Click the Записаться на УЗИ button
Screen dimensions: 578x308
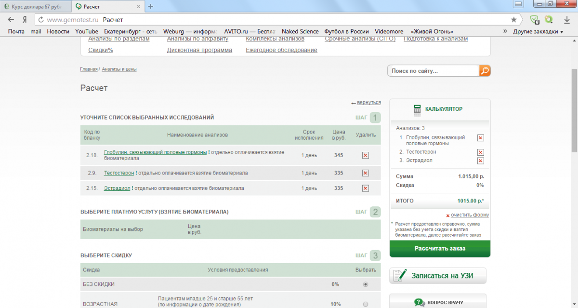point(438,276)
